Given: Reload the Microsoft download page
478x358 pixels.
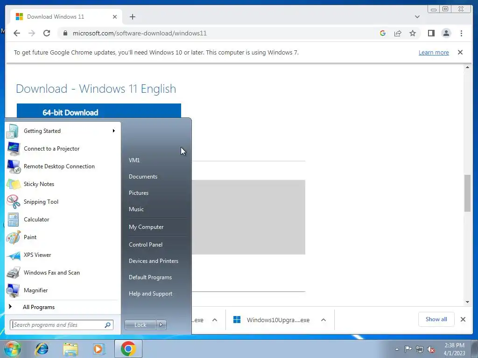Looking at the screenshot, I should coord(47,33).
